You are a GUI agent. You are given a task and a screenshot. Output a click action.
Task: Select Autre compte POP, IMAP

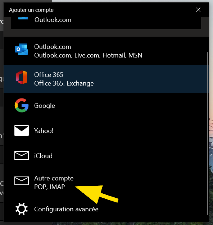coord(106,182)
